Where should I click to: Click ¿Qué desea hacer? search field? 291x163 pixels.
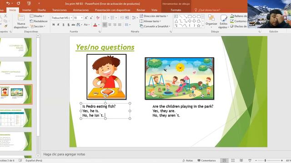point(207,10)
